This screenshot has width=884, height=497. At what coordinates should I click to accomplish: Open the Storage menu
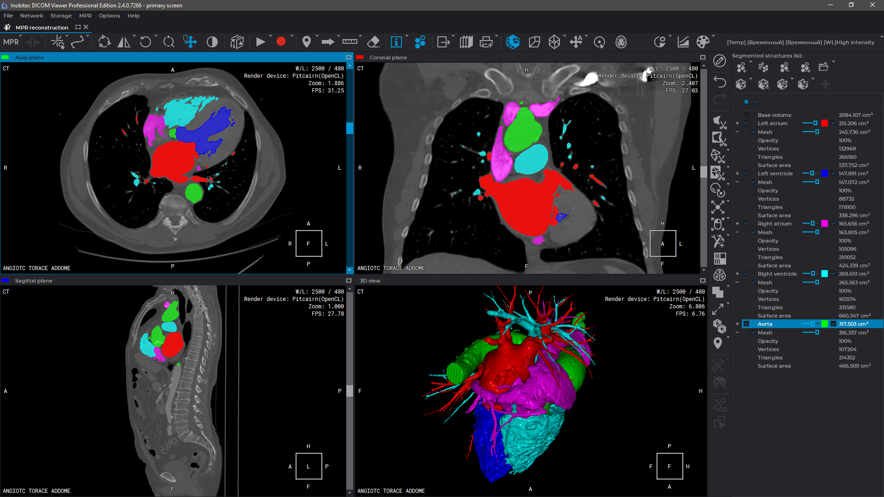point(61,15)
